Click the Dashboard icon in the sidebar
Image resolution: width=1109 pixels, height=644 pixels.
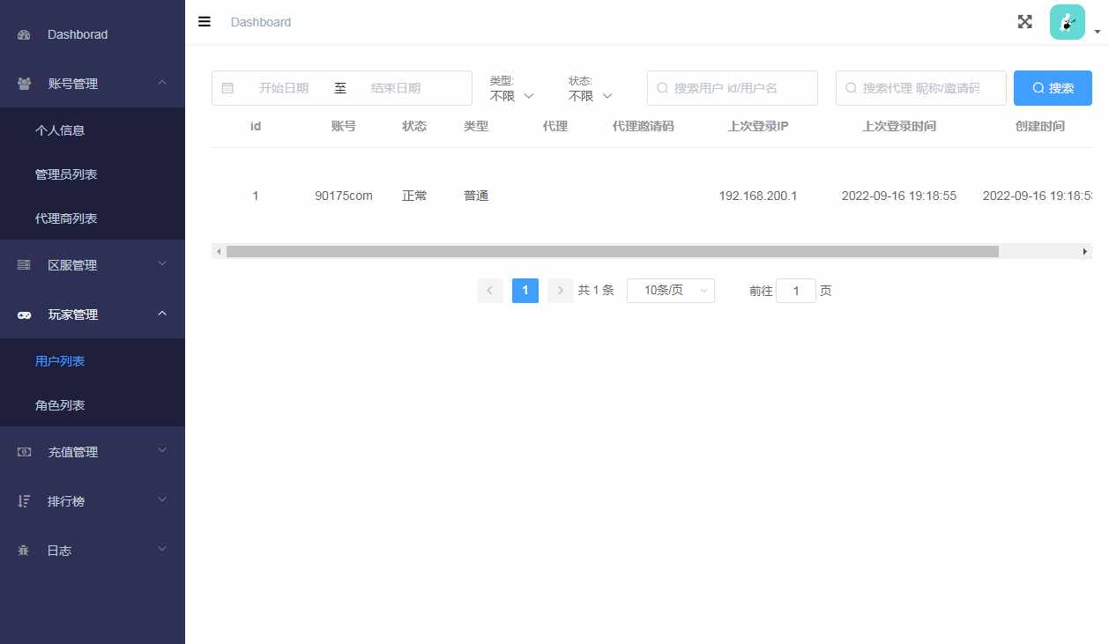click(23, 34)
